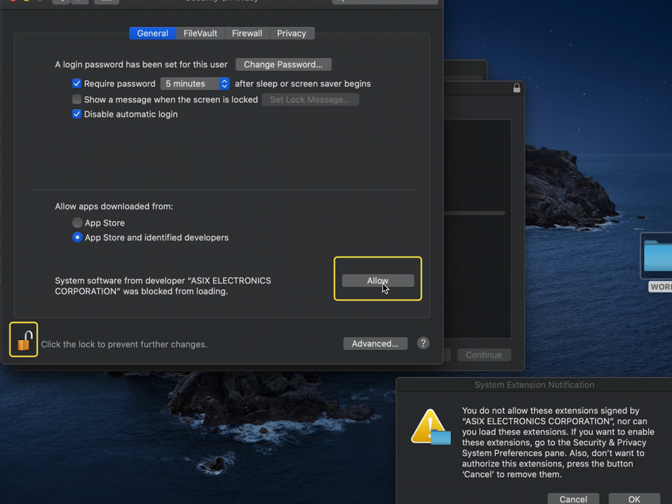The width and height of the screenshot is (672, 504).
Task: Click the unlocked padlock to prevent further changes
Action: 23,339
